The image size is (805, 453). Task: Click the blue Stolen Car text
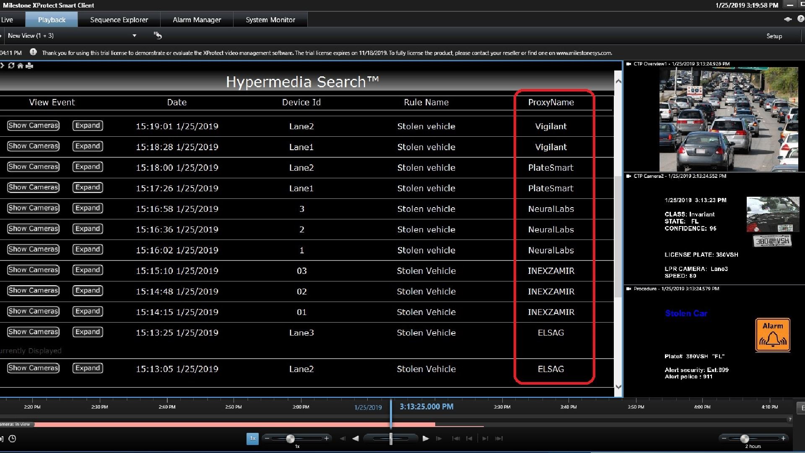tap(686, 313)
